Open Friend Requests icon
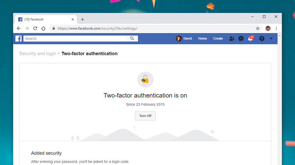 (232, 38)
